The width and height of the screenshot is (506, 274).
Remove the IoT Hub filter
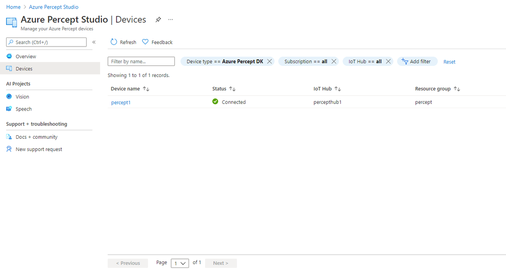388,61
